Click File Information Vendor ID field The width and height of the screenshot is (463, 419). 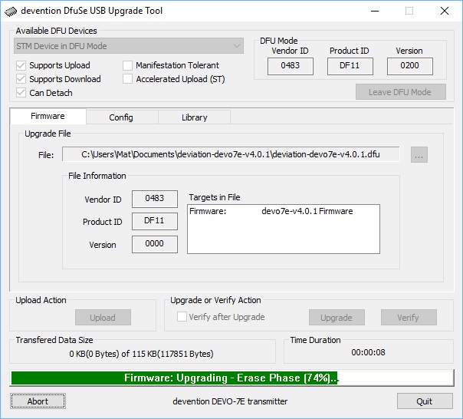point(155,199)
